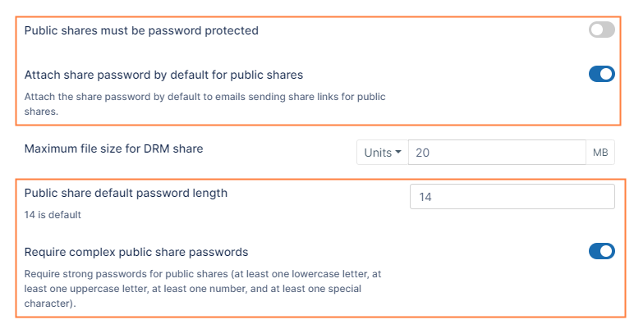634x329 pixels.
Task: Click the value 20 in the file size box
Action: click(423, 153)
